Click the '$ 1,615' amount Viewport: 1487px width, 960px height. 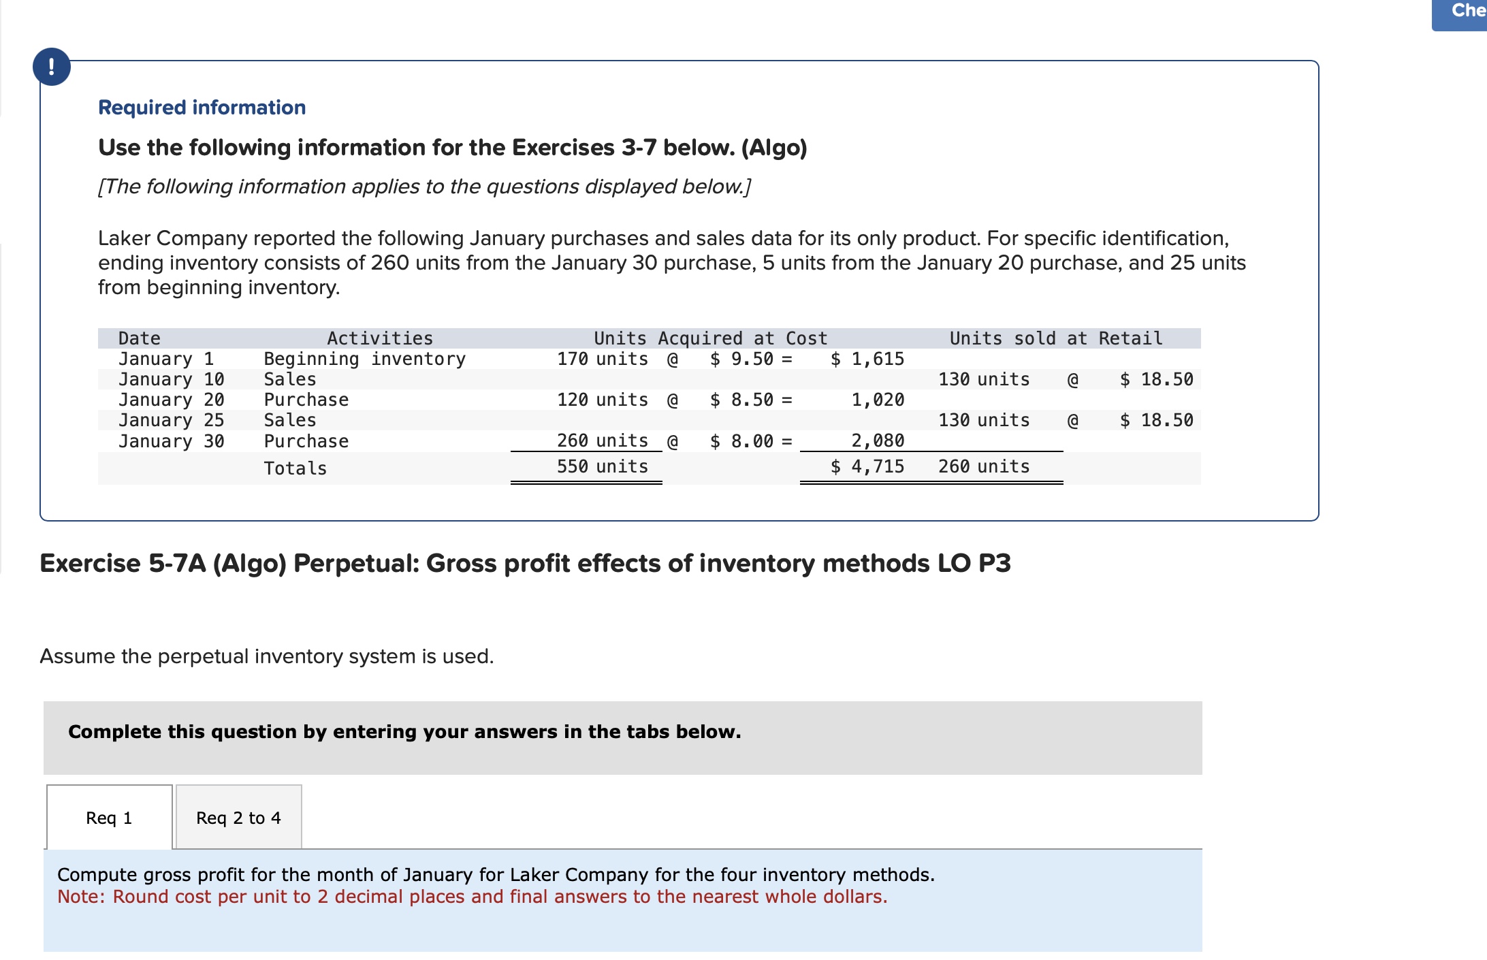click(x=867, y=359)
